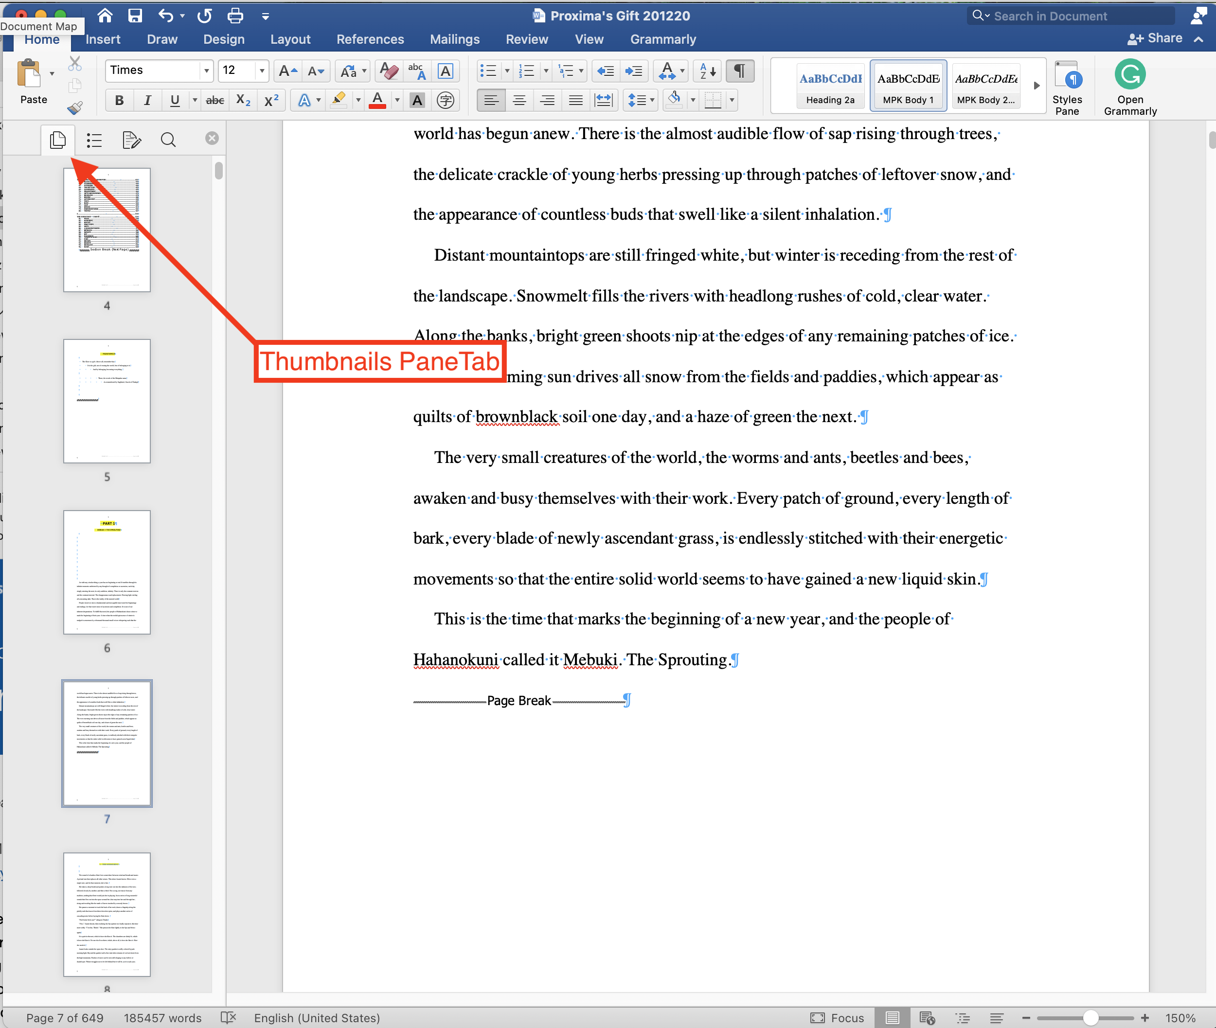Open the font size 12 dropdown

262,71
